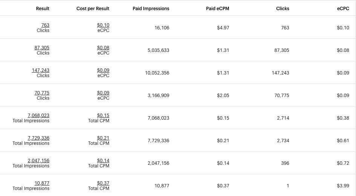Open underlined 10,877 Total Impressions link
The height and width of the screenshot is (196, 356).
coord(42,183)
